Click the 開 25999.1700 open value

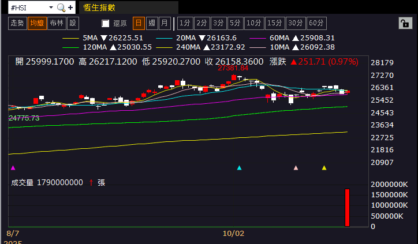45,62
